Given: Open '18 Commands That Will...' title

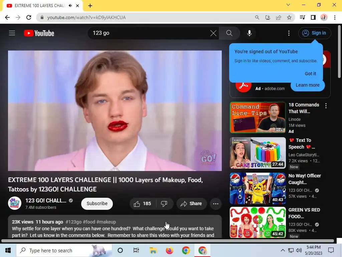Looking at the screenshot, I should [x=304, y=108].
